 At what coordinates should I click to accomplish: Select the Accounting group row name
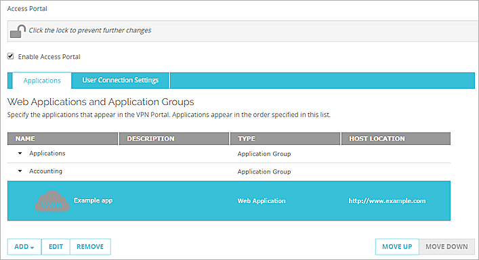[46, 171]
